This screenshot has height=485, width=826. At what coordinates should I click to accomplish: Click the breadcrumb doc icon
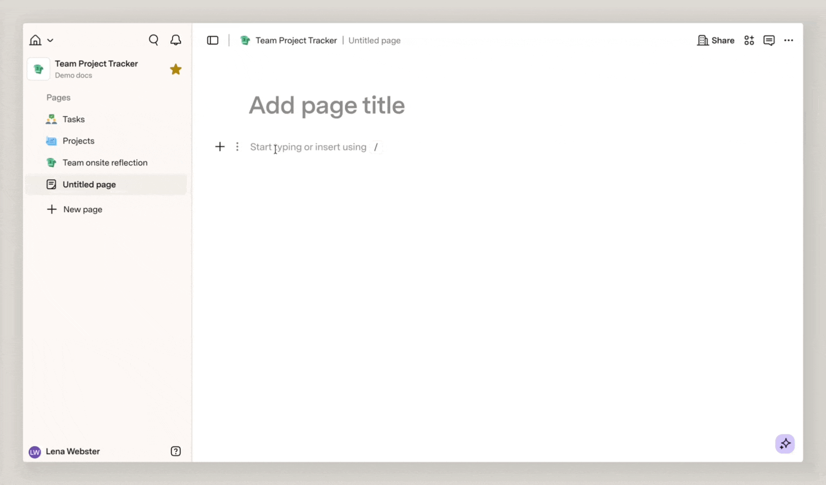[245, 40]
